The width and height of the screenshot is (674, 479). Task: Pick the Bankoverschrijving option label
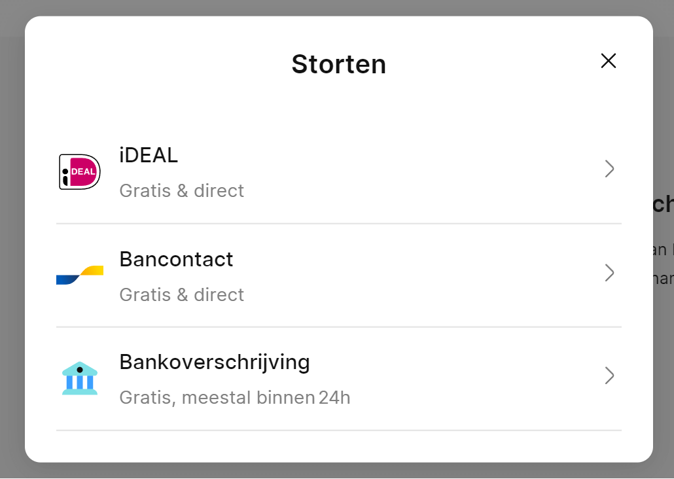[x=215, y=362]
